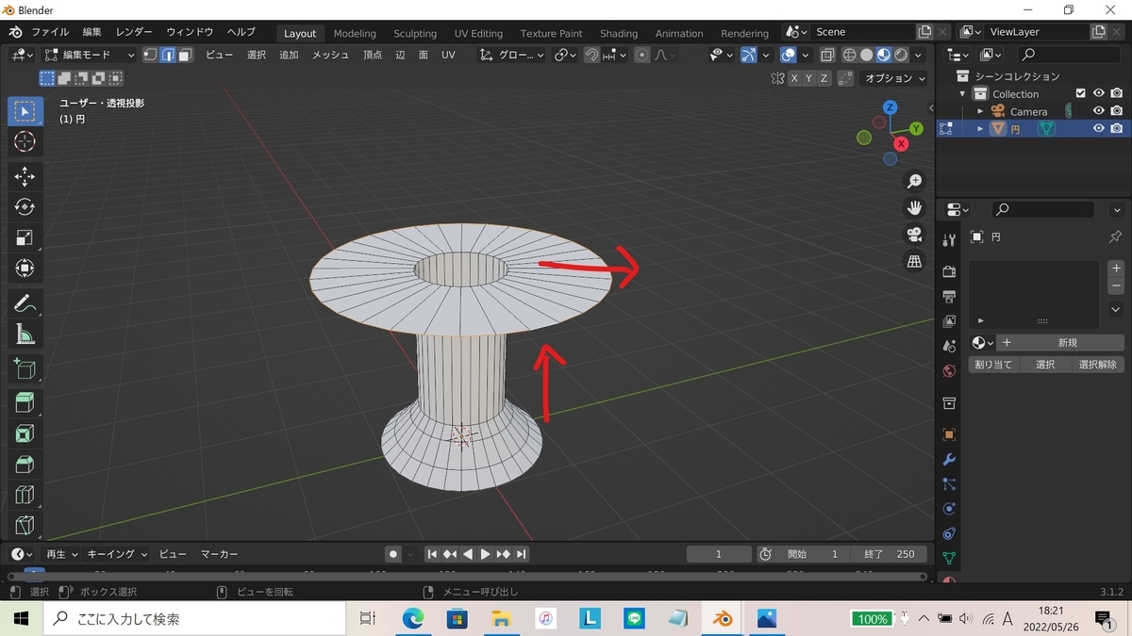
Task: Open the shading options dropdown arrow
Action: [920, 56]
